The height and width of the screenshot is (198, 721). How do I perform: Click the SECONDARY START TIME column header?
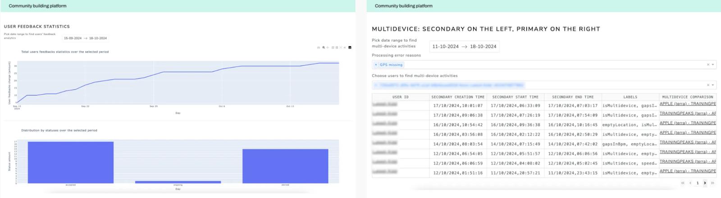click(515, 97)
